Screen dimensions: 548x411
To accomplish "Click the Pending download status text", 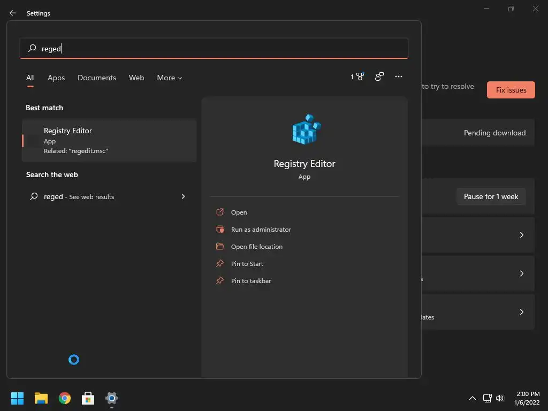I will (494, 133).
